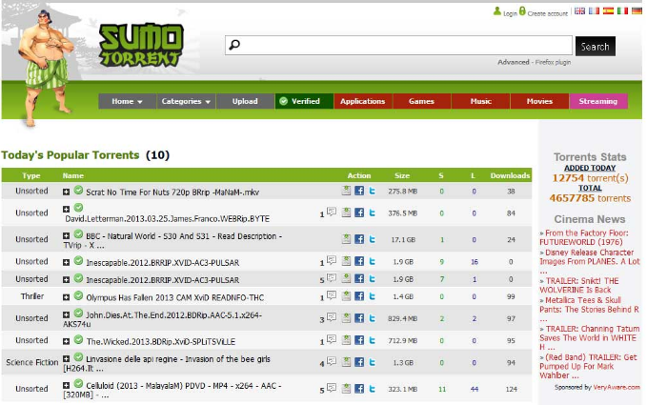The image size is (647, 405).
Task: Open comments for Olympus Has Fallen torrent
Action: (x=331, y=295)
